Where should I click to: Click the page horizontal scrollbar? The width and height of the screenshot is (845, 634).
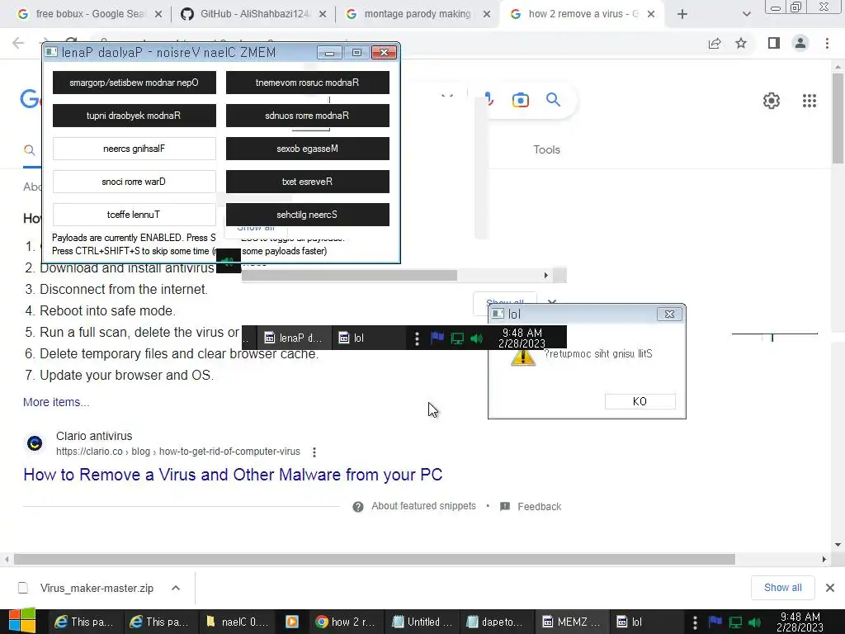coord(374,559)
